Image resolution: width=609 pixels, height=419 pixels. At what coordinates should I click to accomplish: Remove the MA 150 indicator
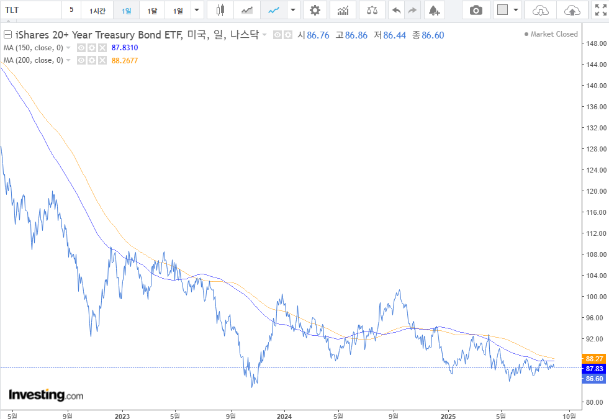tap(102, 48)
